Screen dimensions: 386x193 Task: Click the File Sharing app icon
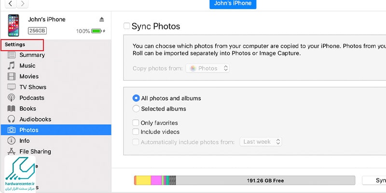11,152
